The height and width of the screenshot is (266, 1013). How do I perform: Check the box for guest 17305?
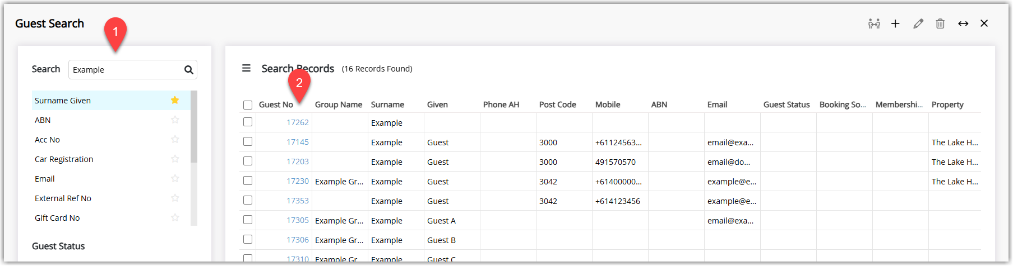[248, 220]
